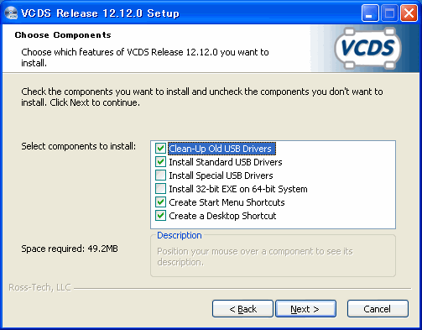Select the Create a Desktop Shortcut label
The height and width of the screenshot is (330, 422).
[x=222, y=216]
